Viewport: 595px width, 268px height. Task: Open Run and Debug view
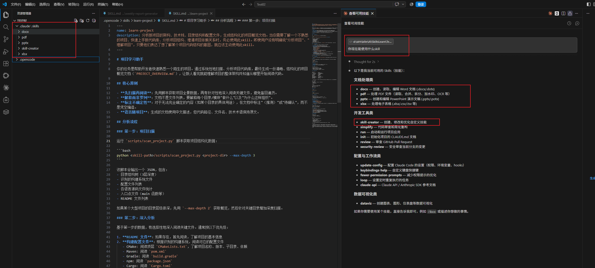(6, 51)
